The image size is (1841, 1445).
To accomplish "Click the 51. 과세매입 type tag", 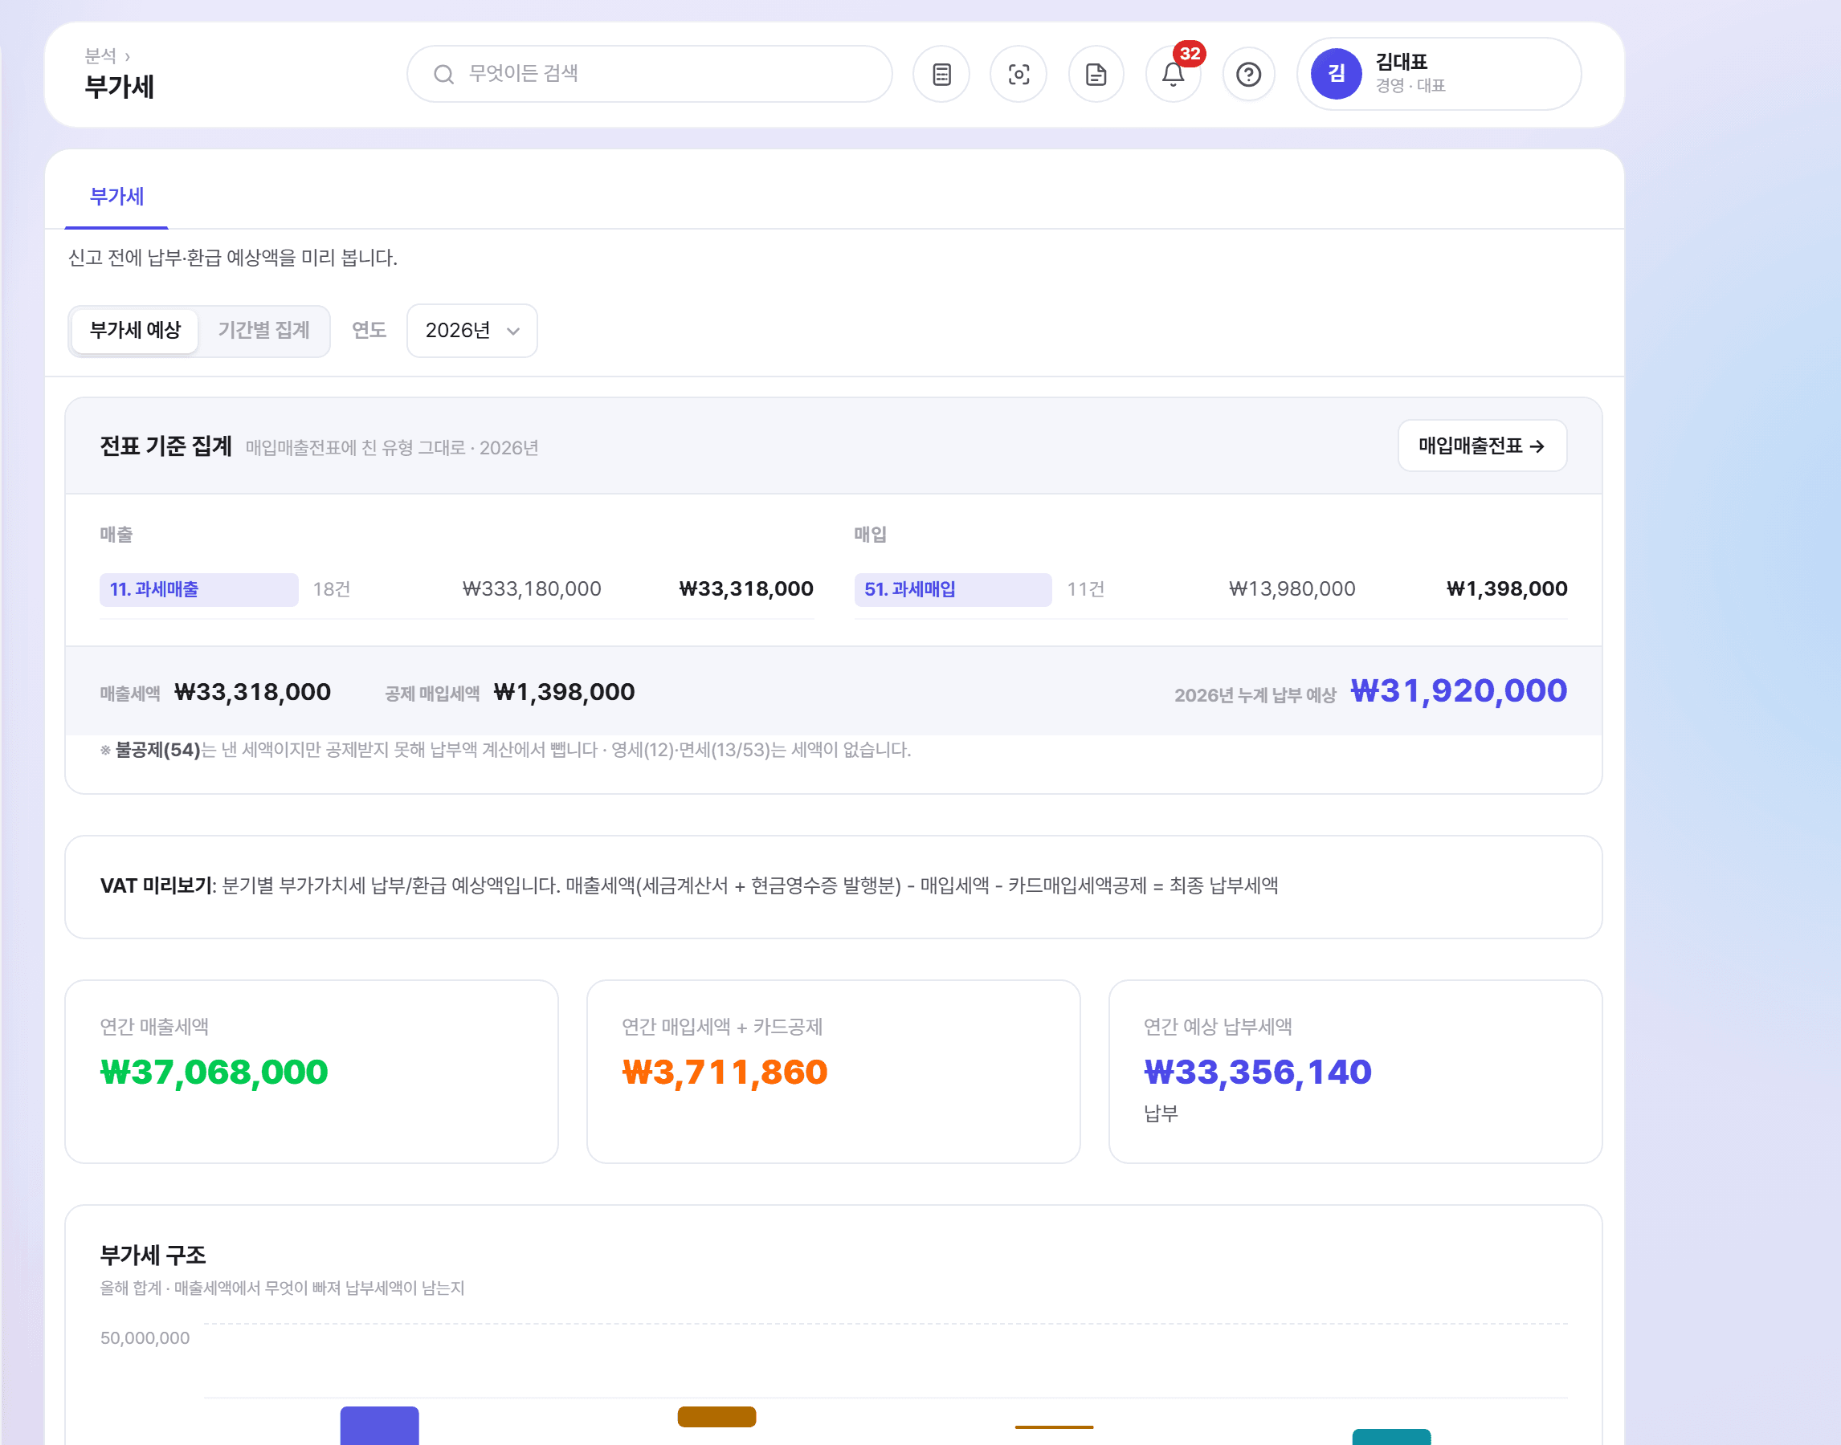I will (953, 588).
